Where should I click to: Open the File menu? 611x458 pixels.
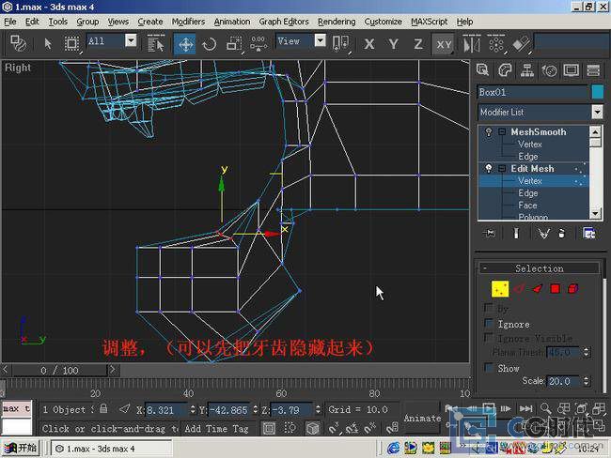point(10,22)
